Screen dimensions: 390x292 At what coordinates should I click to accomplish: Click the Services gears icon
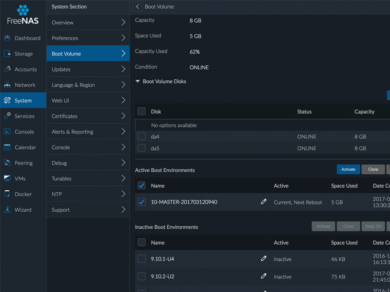point(7,116)
